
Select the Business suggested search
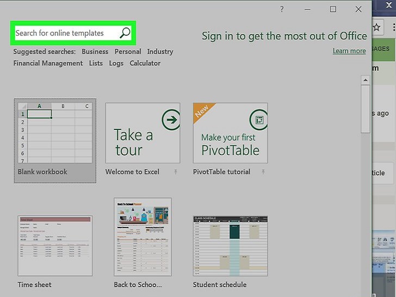click(x=95, y=52)
